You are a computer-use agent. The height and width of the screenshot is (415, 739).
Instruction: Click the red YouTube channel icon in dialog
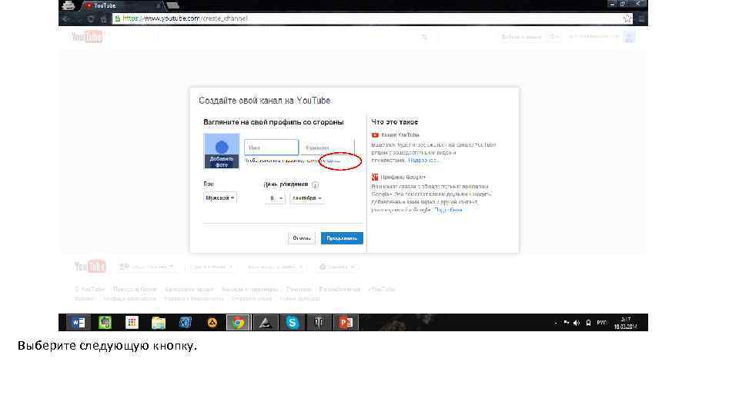[375, 135]
